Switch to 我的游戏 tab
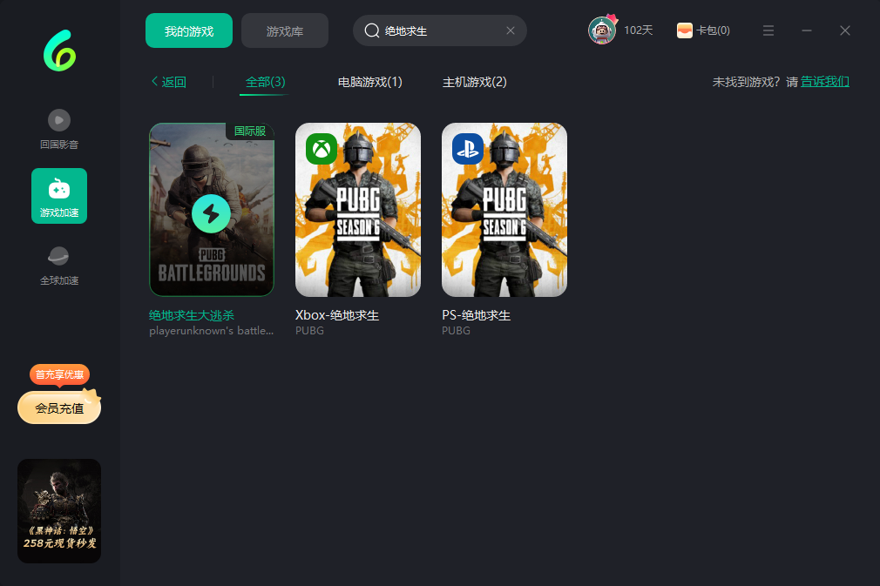The image size is (880, 586). click(x=189, y=30)
